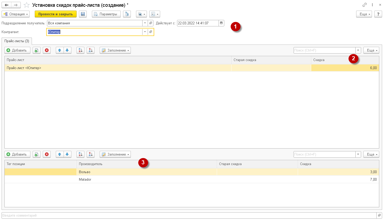The image size is (386, 221).
Task: Sort the manufacturer table descending
Action: click(x=91, y=154)
